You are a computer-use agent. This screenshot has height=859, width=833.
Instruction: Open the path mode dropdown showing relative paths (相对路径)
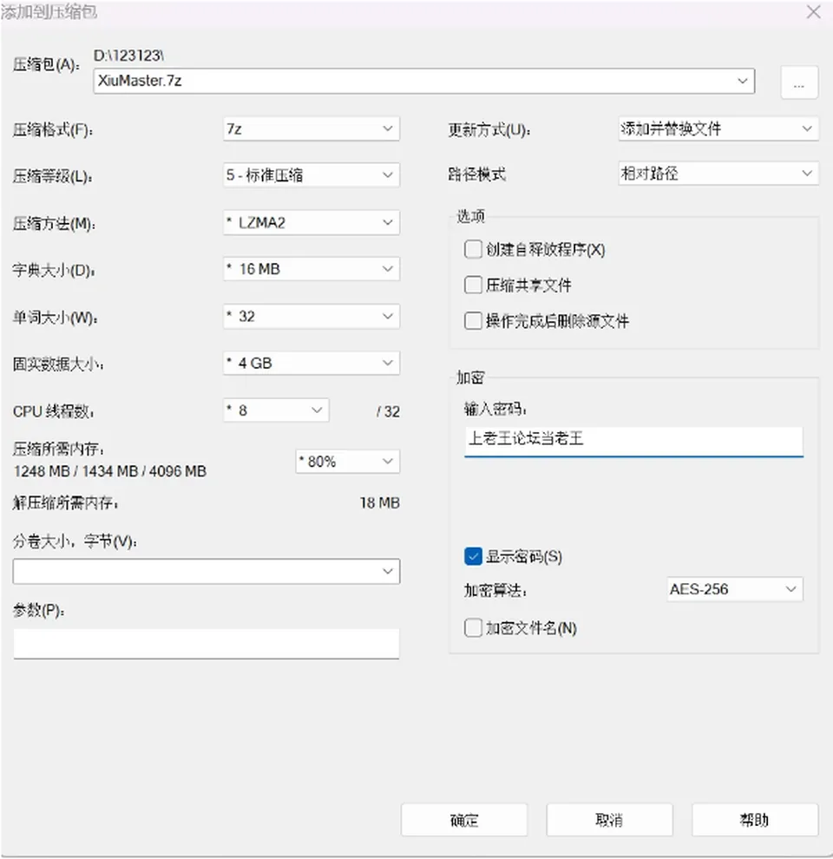coord(718,174)
